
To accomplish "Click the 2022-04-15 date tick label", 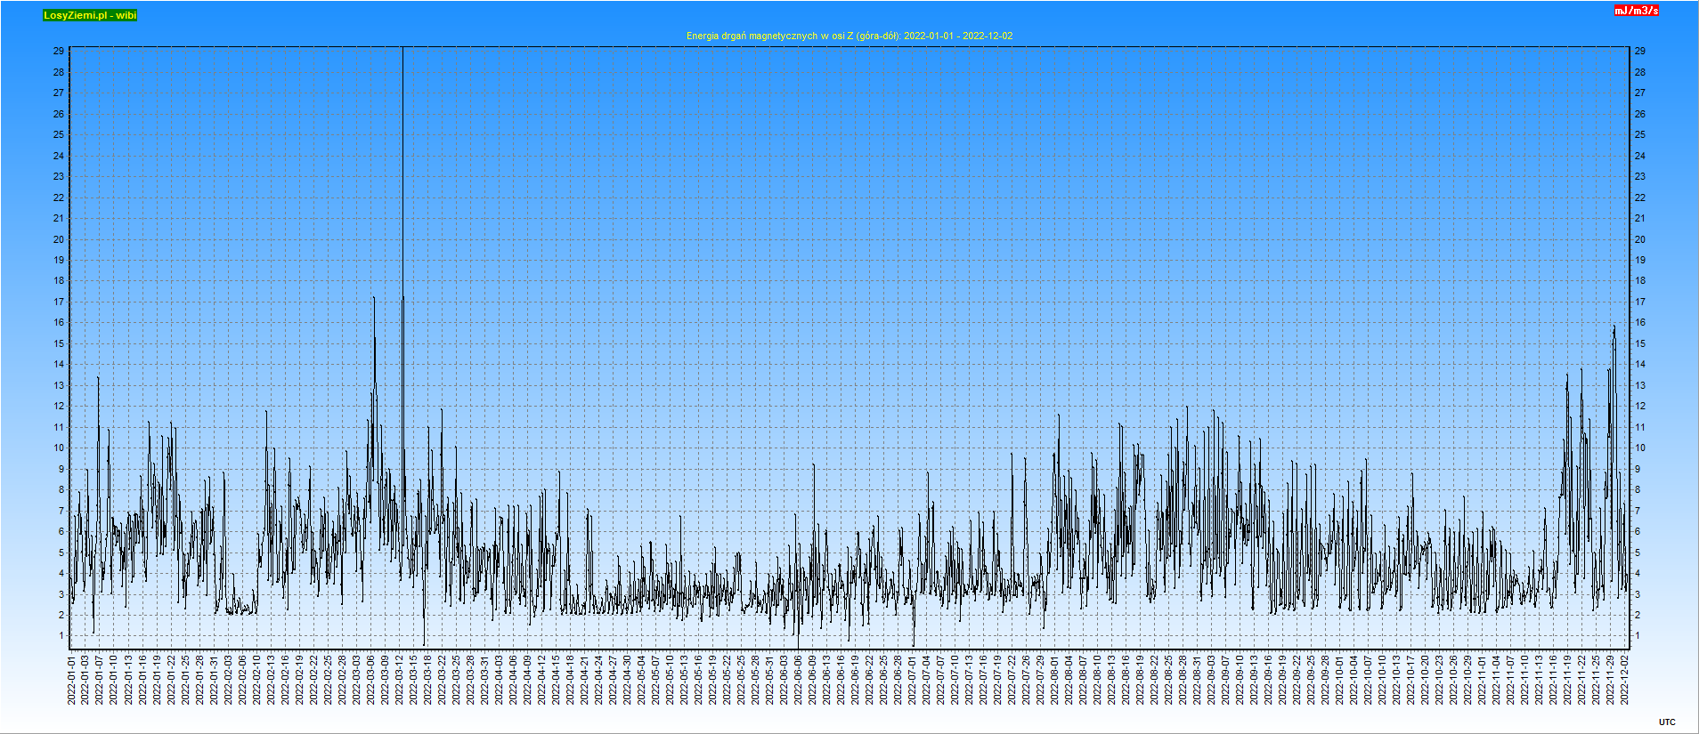I will tap(556, 681).
